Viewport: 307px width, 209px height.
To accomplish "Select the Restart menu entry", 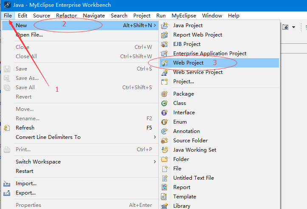I will [x=80, y=171].
